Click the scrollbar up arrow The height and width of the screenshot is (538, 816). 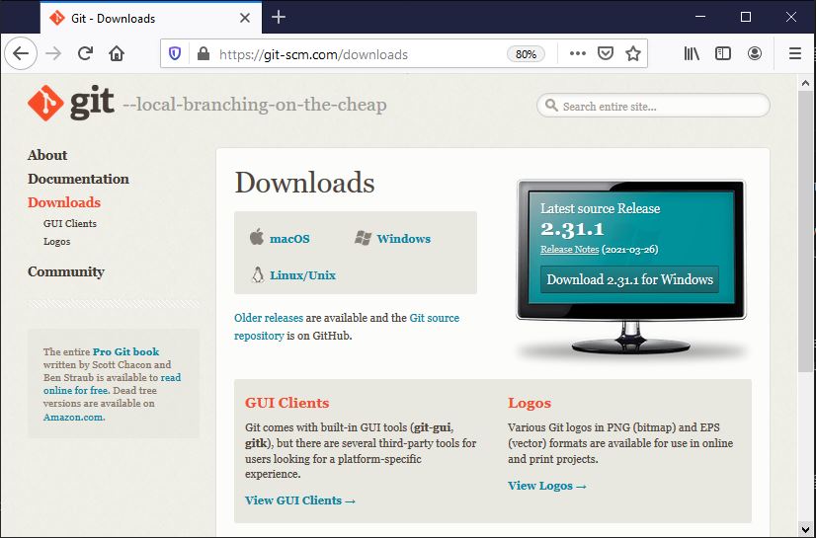(x=805, y=83)
